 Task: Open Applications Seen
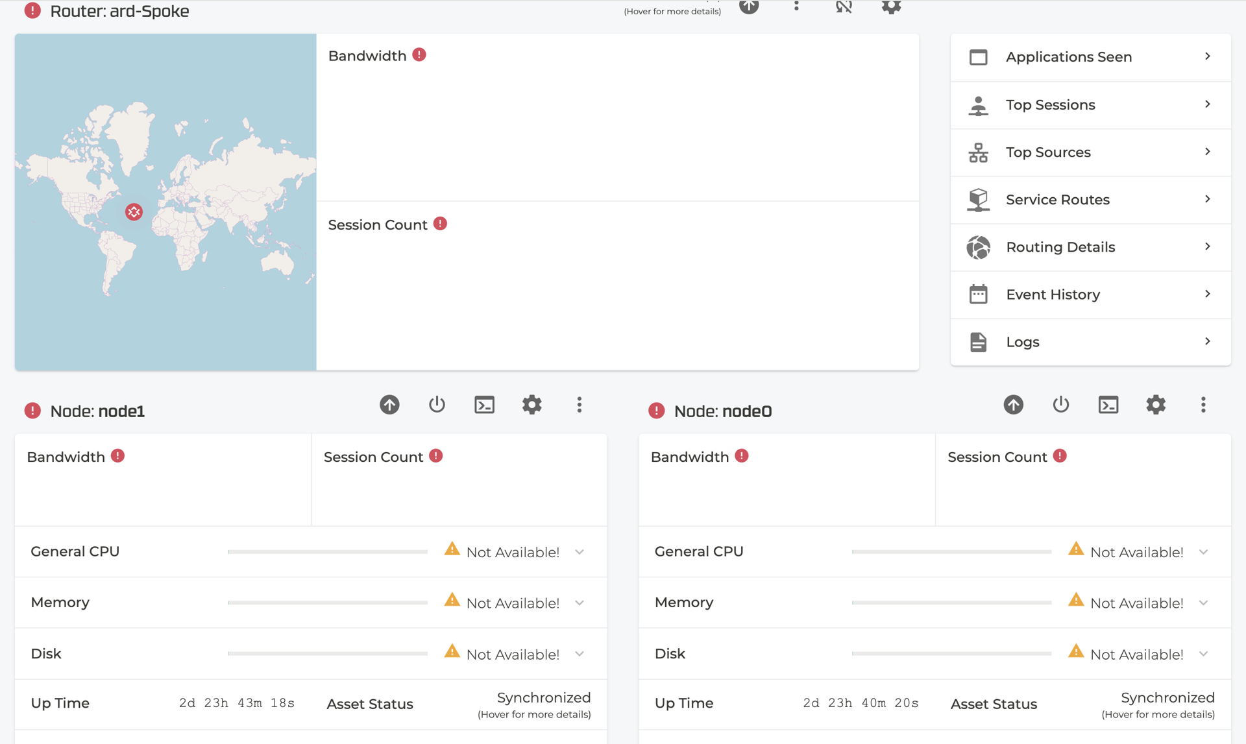1090,57
